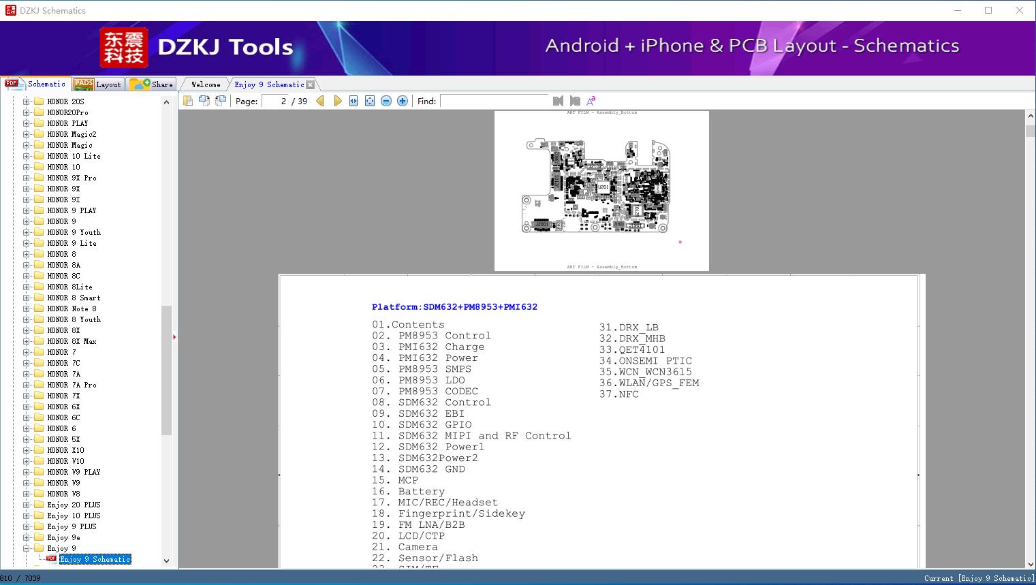Image resolution: width=1036 pixels, height=585 pixels.
Task: Click the folder icon of HONOR 7A Pro
Action: point(39,385)
